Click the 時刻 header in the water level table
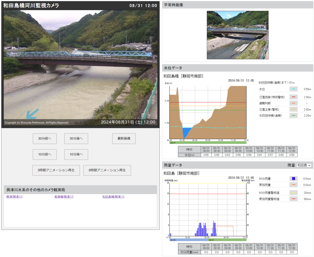This screenshot has width=314, height=257. [189, 149]
